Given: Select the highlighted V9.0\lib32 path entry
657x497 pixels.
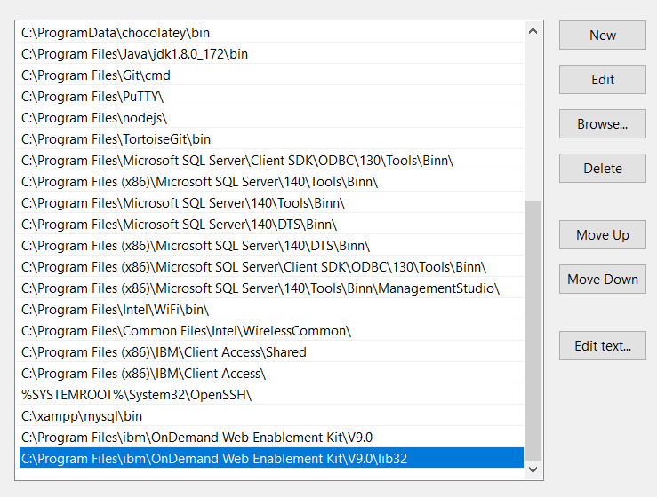Looking at the screenshot, I should (x=271, y=458).
